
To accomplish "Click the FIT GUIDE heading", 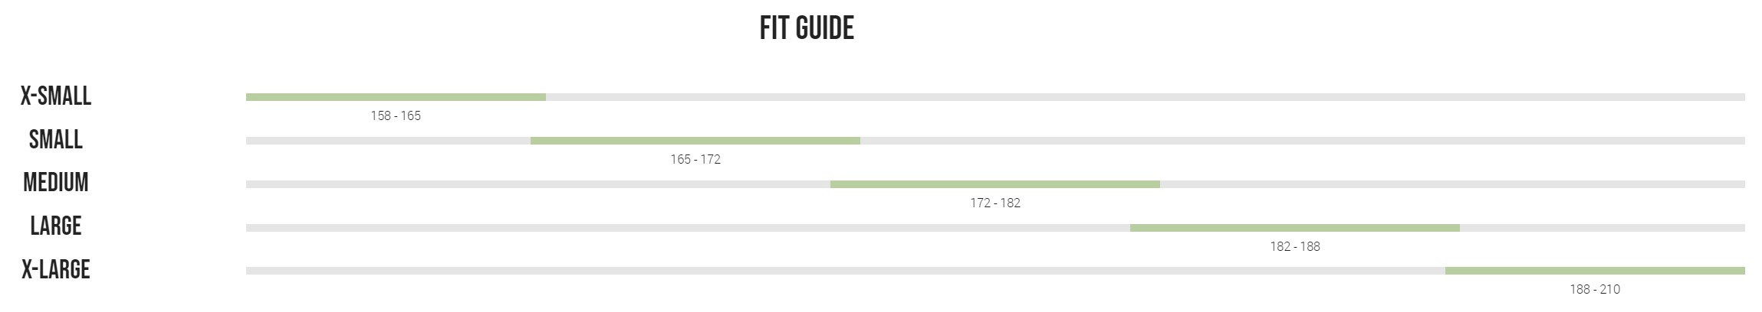I will point(807,28).
